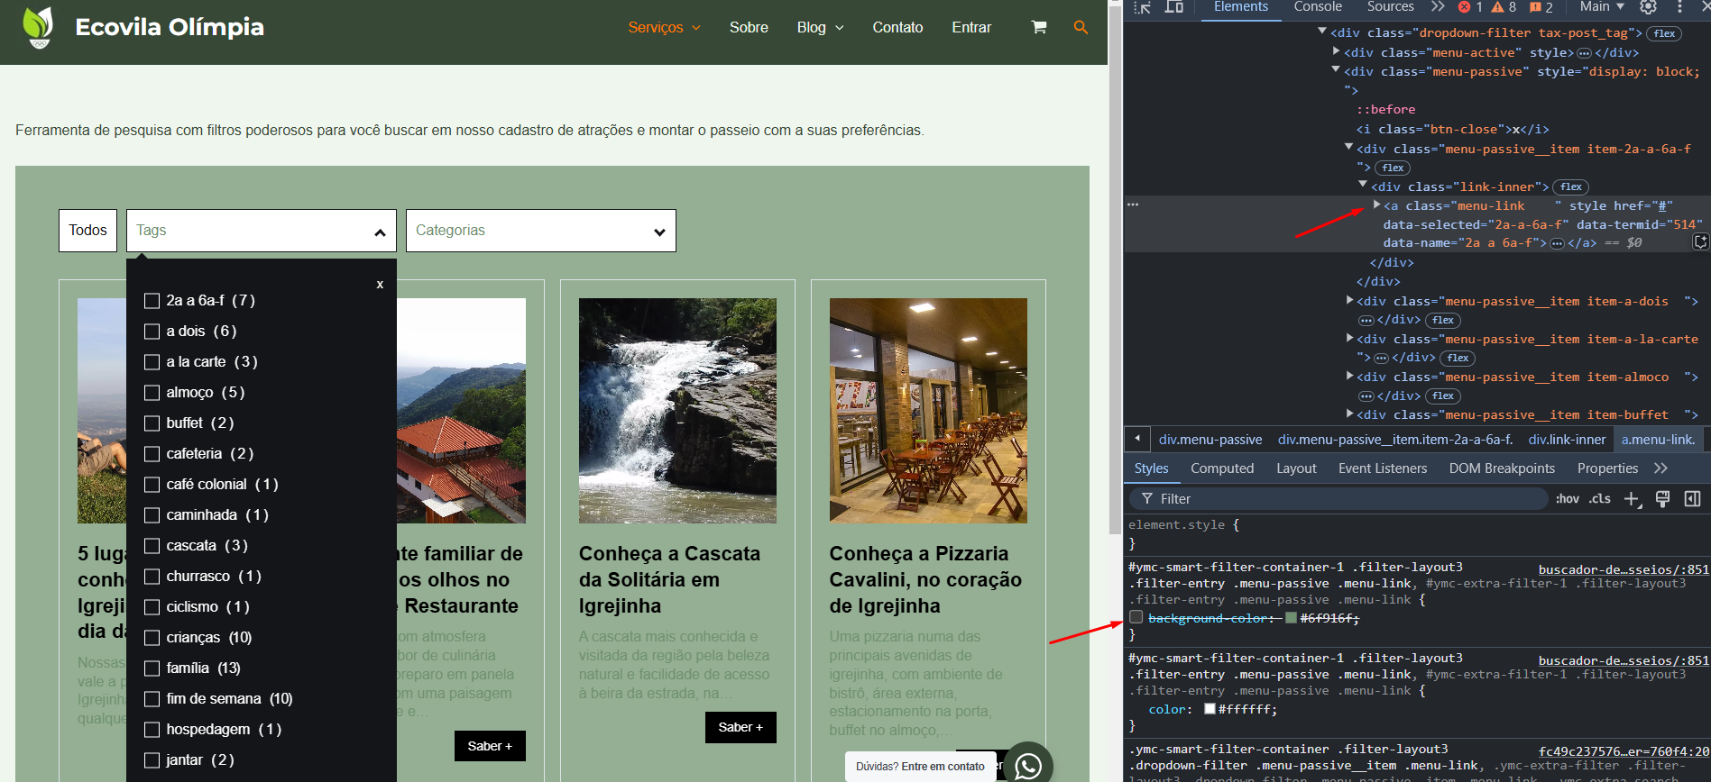
Task: Show more Styles pane tabs chevron
Action: pos(1660,468)
